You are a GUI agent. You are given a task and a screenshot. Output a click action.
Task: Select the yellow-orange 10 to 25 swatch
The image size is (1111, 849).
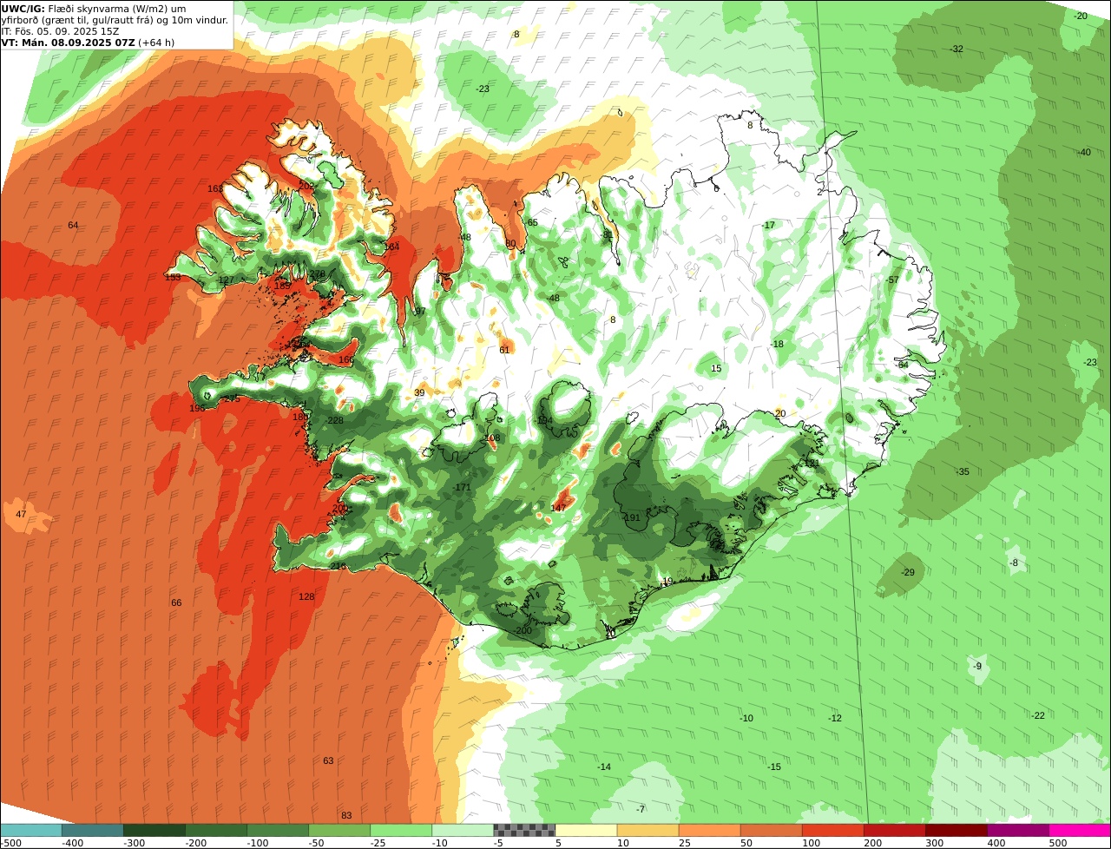coord(648,830)
